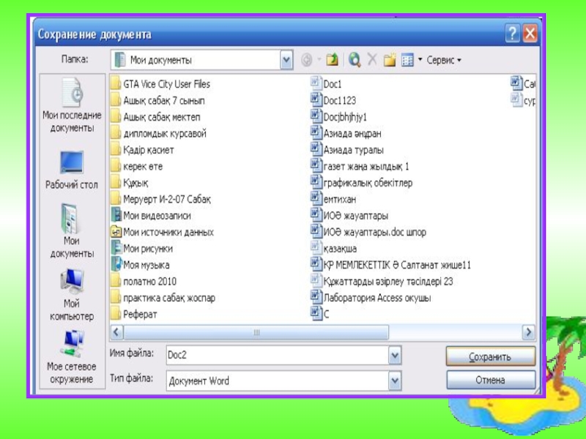Open the Сервис menu
The height and width of the screenshot is (439, 586).
coord(444,60)
